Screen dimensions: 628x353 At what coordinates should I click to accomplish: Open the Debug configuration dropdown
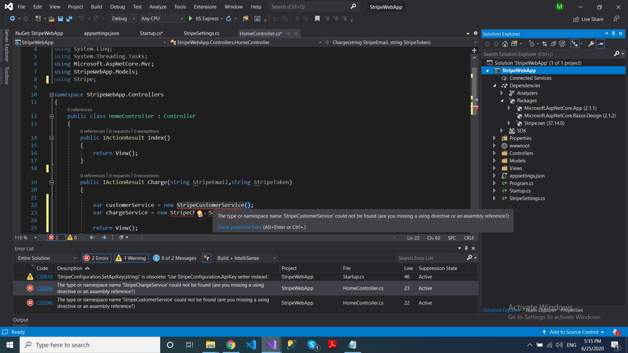pos(123,19)
